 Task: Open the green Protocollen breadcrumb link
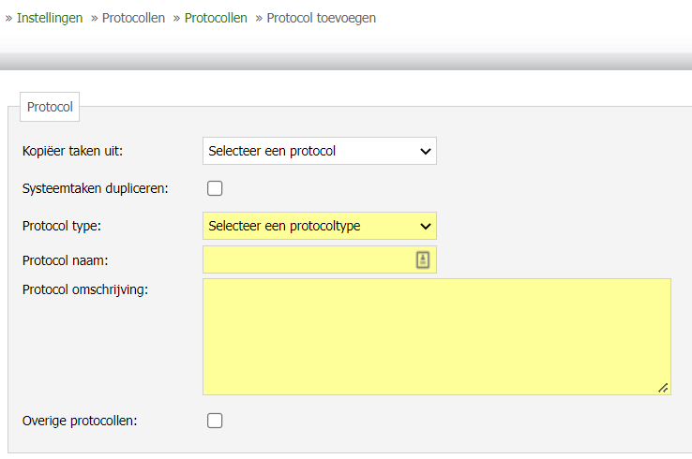coord(216,18)
